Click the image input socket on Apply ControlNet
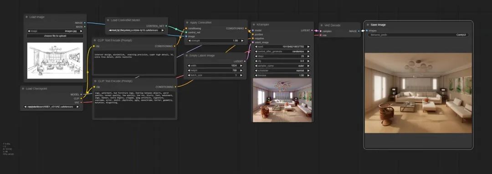 (186, 36)
